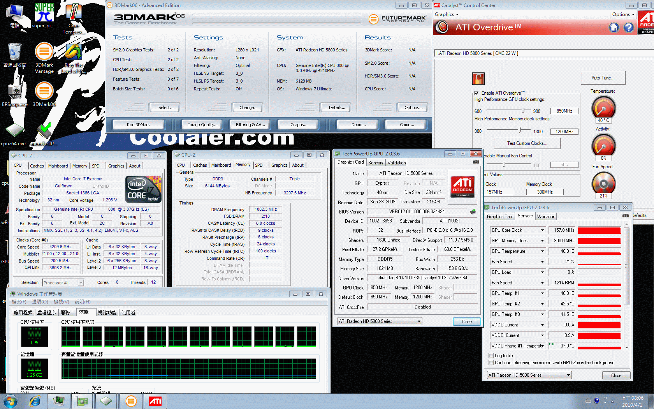This screenshot has width=654, height=409.
Task: Click the ATI Radeon logo in GPU-Z
Action: tap(462, 187)
